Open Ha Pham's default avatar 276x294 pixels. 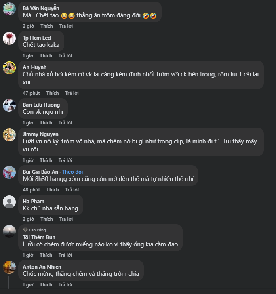9,202
